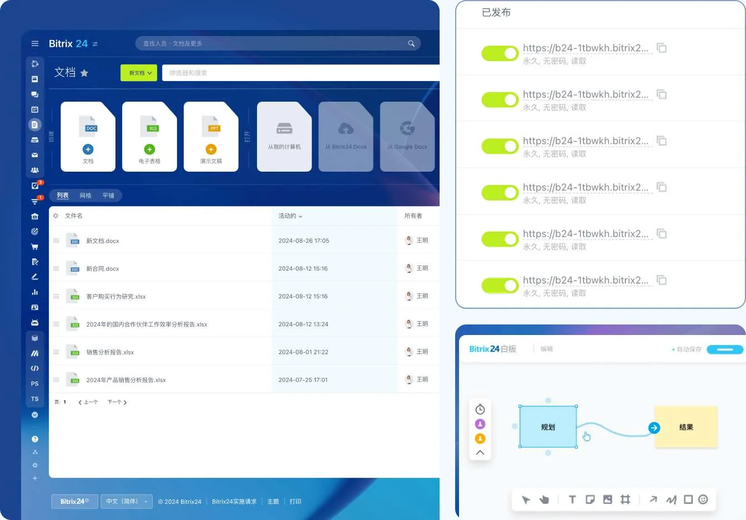
Task: Open the bar chart analytics icon in the sidebar
Action: pos(35,292)
